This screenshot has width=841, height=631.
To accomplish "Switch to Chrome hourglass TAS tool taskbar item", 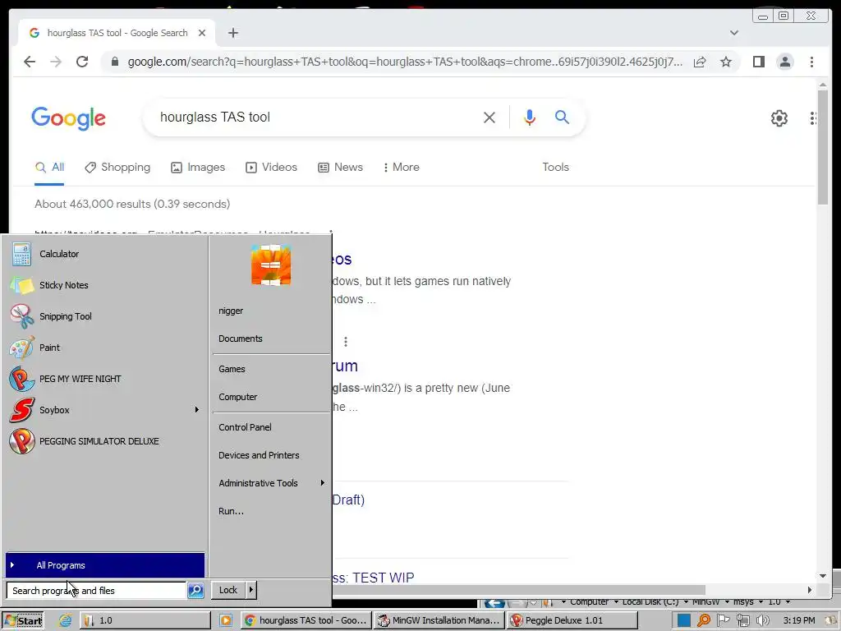I will tap(306, 620).
